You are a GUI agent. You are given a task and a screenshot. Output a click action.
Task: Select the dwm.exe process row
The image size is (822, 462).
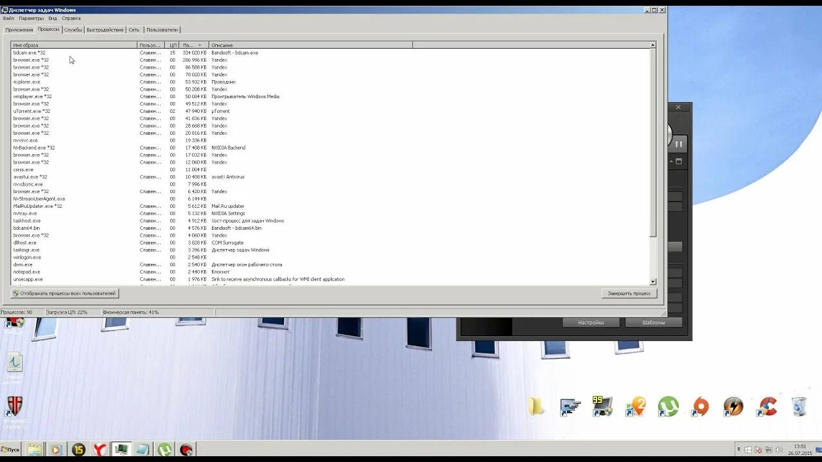click(x=330, y=264)
